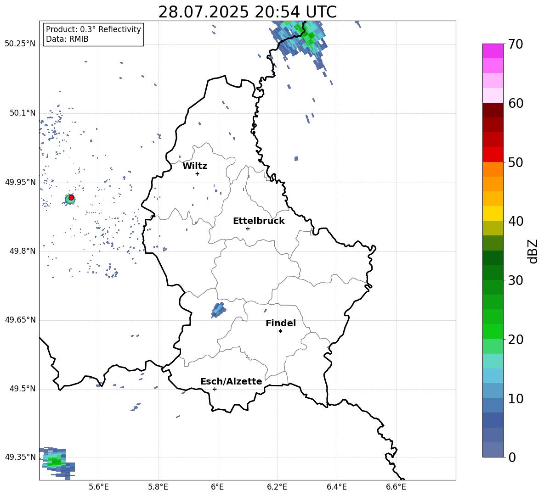This screenshot has height=496, width=544.
Task: Select the red radar location marker
Action: point(71,198)
